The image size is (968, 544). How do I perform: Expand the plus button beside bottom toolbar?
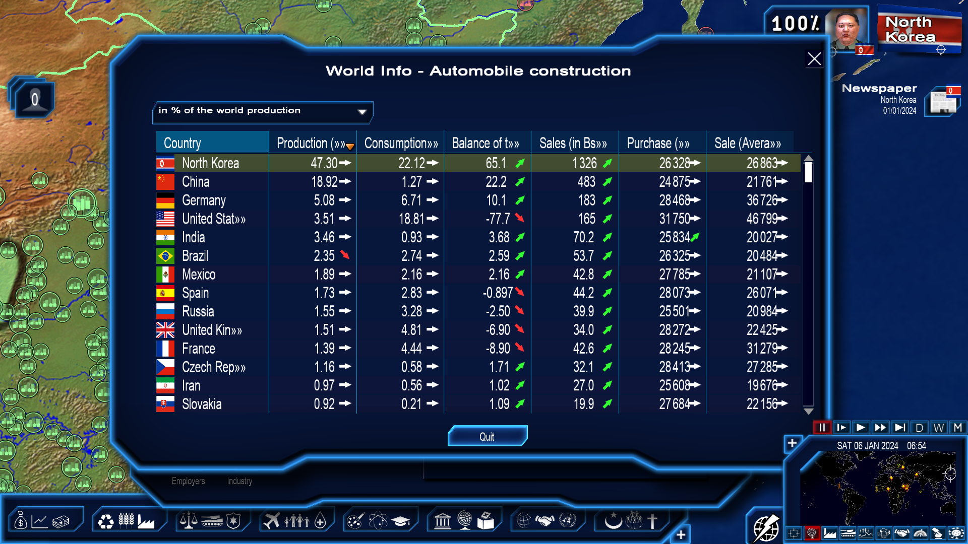point(681,534)
